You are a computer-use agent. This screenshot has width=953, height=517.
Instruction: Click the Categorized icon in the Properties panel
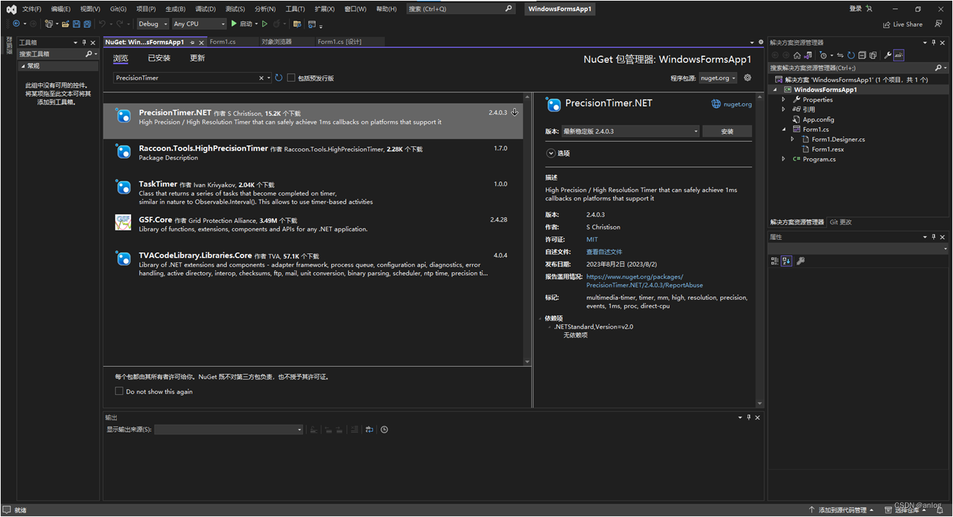[775, 261]
